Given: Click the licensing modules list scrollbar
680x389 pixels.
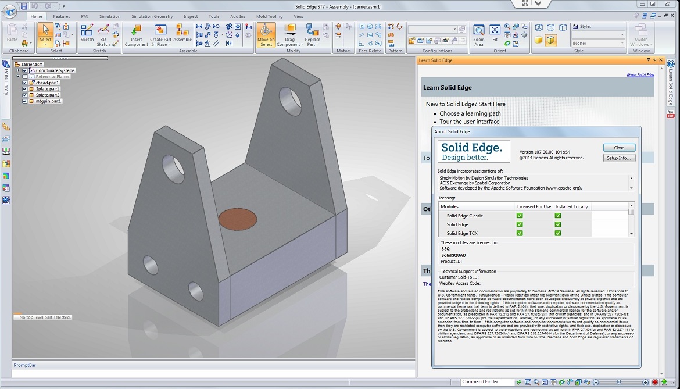Looking at the screenshot, I should tap(631, 219).
